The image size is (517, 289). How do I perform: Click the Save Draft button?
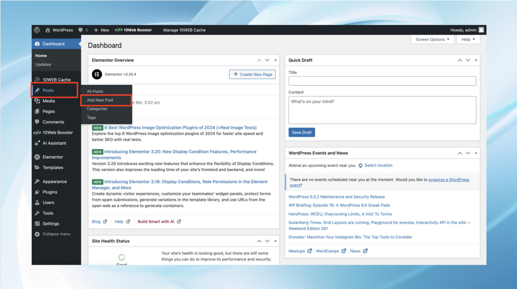click(301, 132)
